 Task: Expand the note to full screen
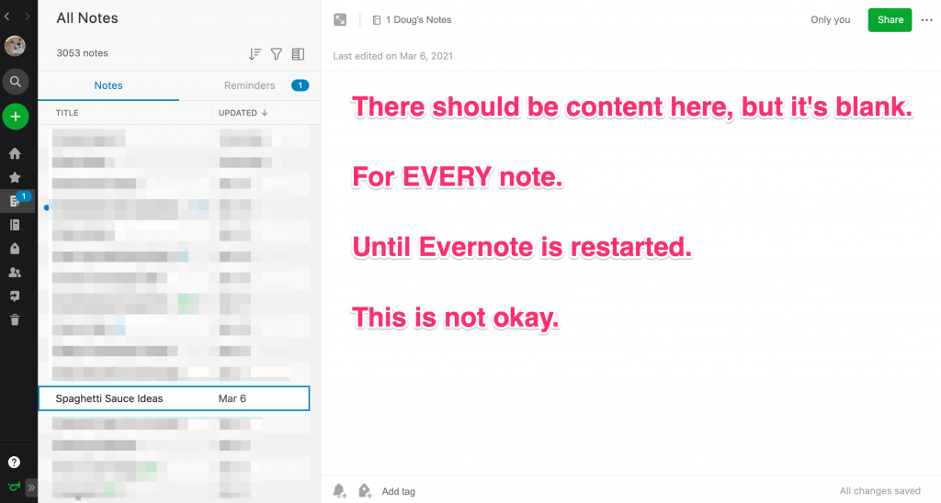(x=340, y=20)
